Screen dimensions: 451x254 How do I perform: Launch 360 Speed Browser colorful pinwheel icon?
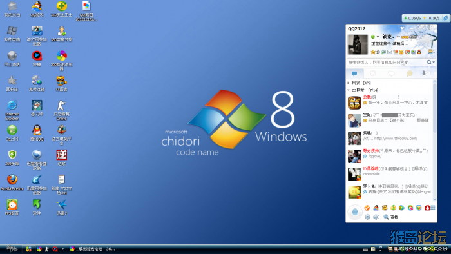point(62,61)
